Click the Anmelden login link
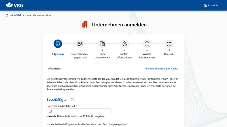 click(x=214, y=5)
